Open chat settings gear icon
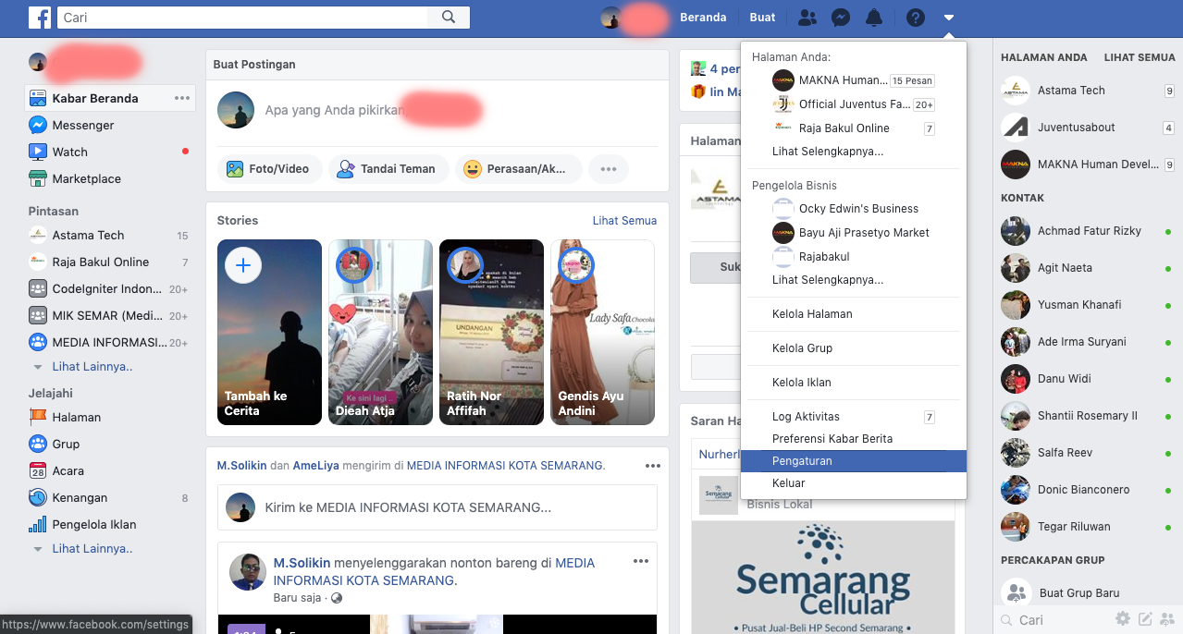 tap(1123, 619)
